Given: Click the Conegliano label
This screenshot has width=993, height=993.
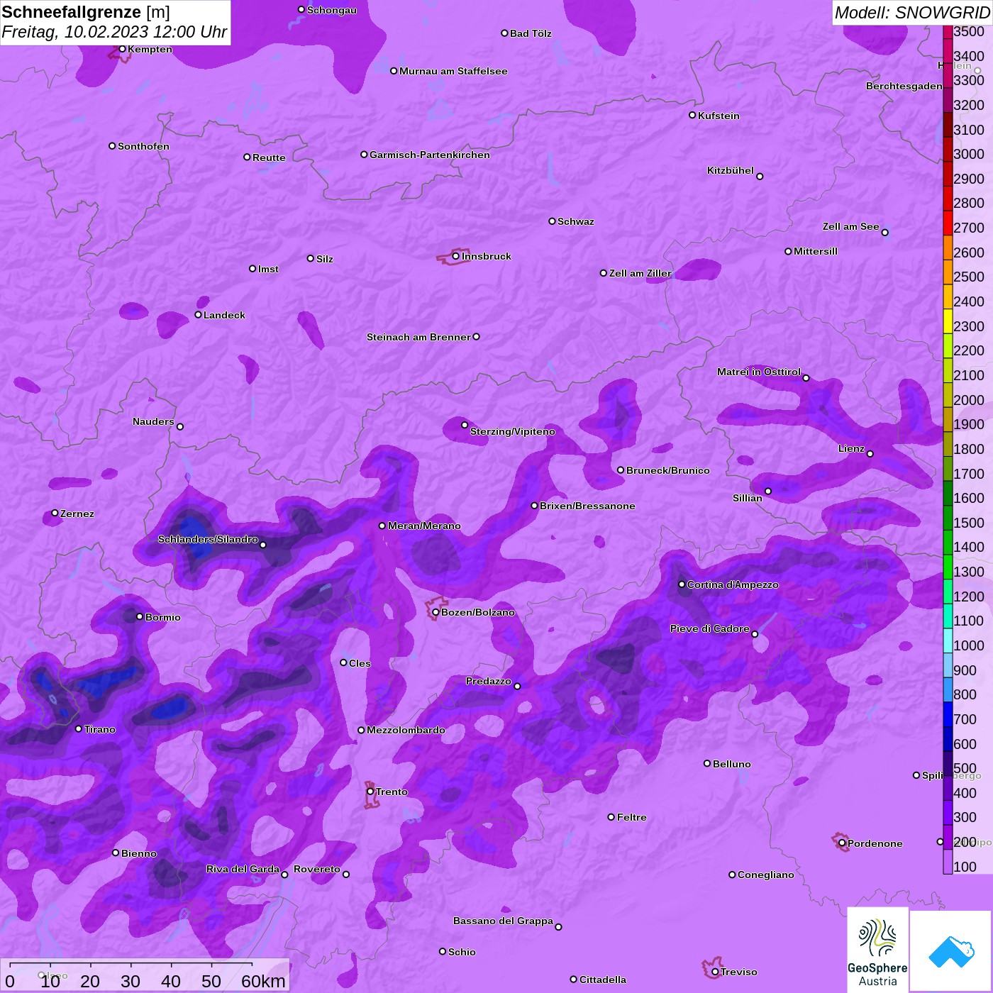Looking at the screenshot, I should [x=766, y=875].
